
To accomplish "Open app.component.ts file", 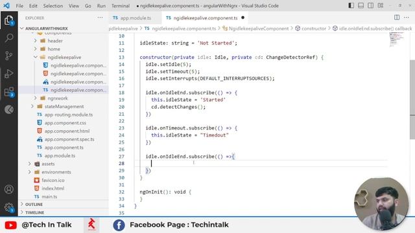I will click(64, 148).
